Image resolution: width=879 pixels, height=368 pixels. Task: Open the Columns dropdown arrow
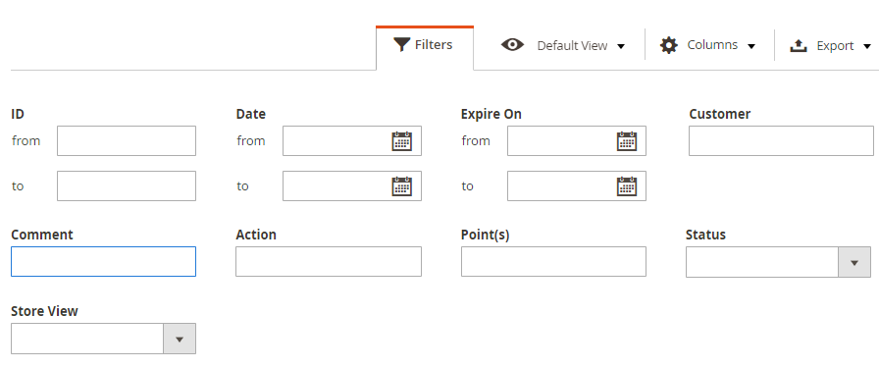coord(751,46)
